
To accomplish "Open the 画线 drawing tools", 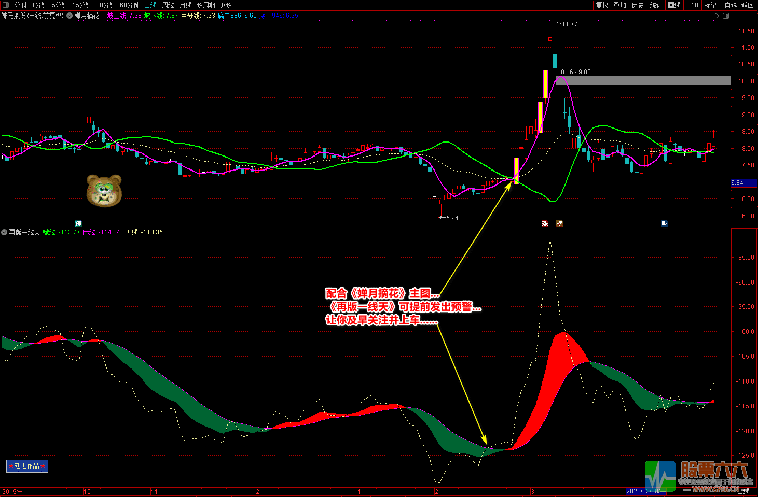I will point(674,5).
